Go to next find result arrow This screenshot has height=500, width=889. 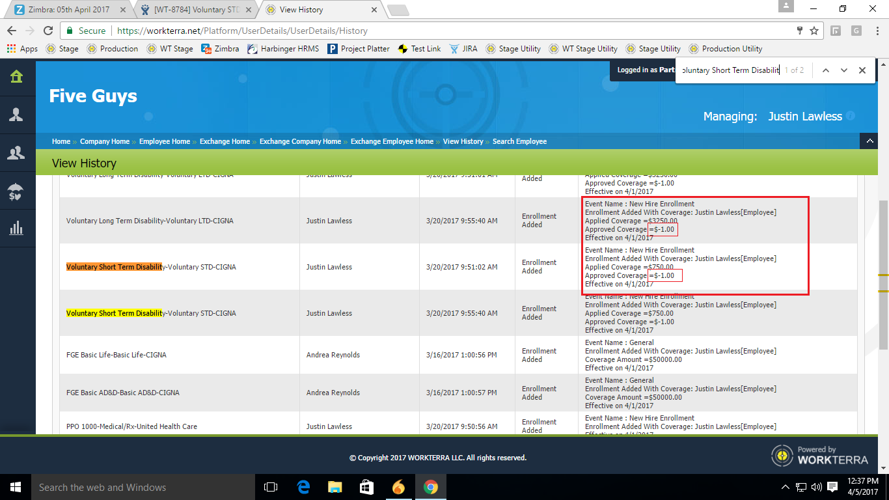click(x=843, y=70)
